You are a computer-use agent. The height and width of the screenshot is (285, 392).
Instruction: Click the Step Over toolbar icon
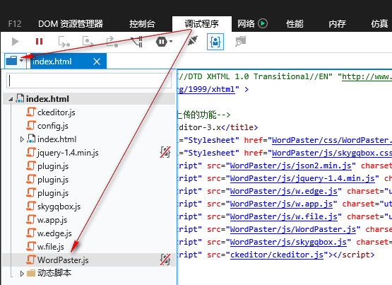88,42
